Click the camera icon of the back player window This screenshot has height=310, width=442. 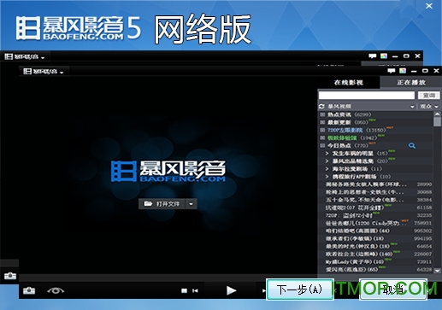click(10, 276)
